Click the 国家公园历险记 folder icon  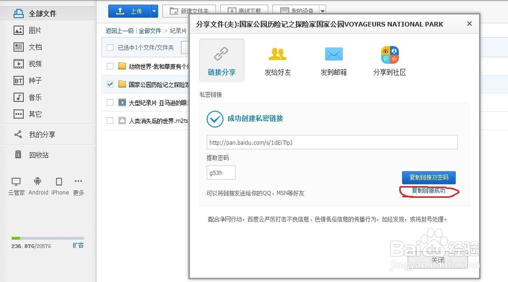coord(122,84)
